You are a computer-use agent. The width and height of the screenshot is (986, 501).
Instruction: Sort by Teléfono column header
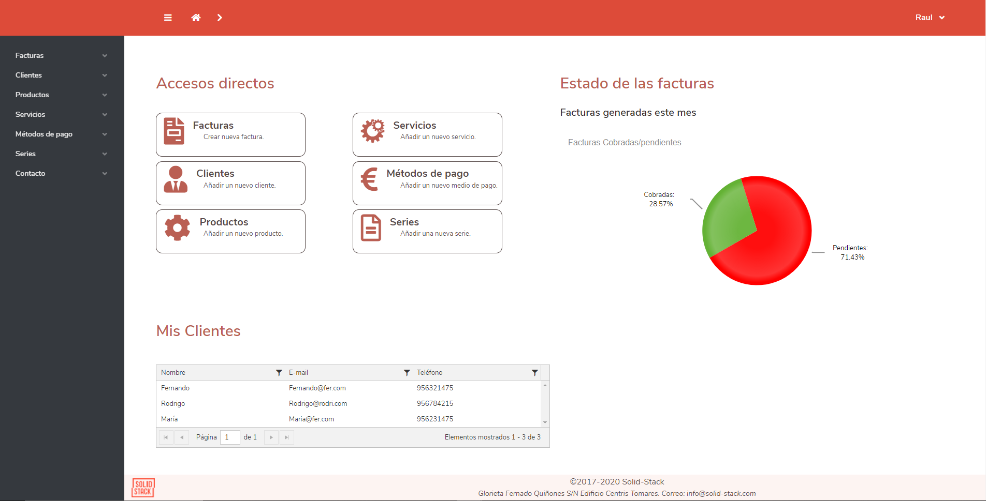pos(429,372)
